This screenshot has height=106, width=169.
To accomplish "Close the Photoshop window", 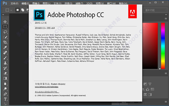I will pyautogui.click(x=163, y=2).
